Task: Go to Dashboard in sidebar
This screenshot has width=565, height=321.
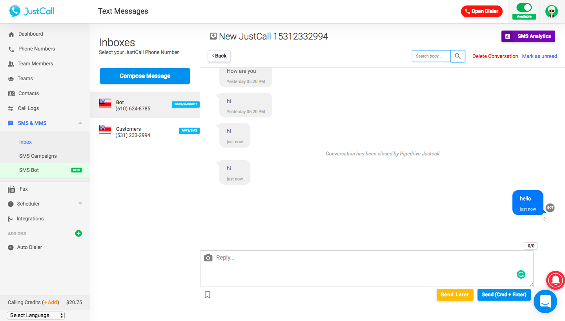Action: [31, 34]
